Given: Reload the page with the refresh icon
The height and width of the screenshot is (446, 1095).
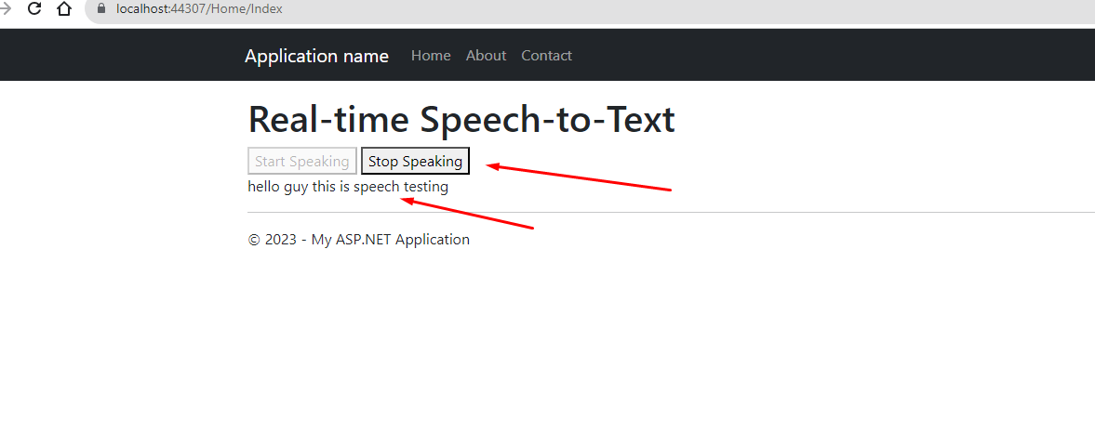Looking at the screenshot, I should pos(34,9).
